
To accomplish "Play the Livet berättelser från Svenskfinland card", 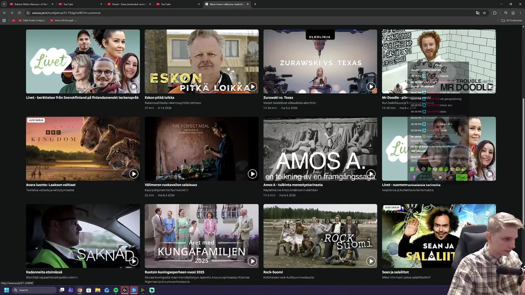I will [134, 86].
